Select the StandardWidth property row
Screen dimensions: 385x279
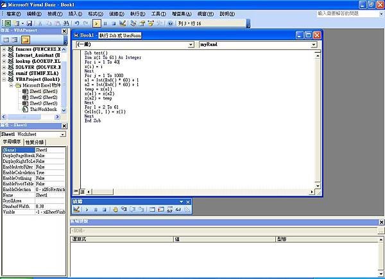(34, 207)
